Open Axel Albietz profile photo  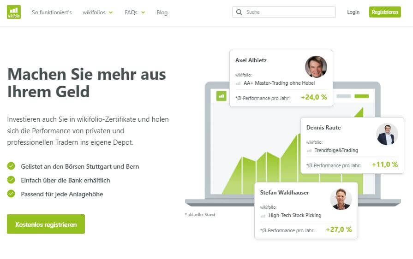coord(316,67)
